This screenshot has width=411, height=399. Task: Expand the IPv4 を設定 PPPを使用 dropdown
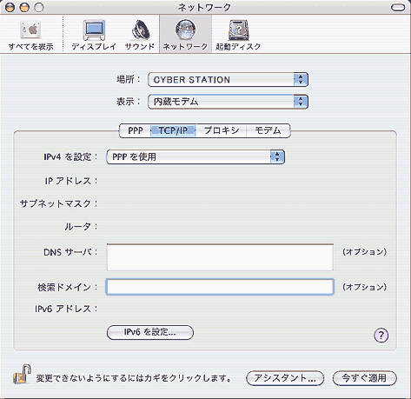[x=196, y=157]
